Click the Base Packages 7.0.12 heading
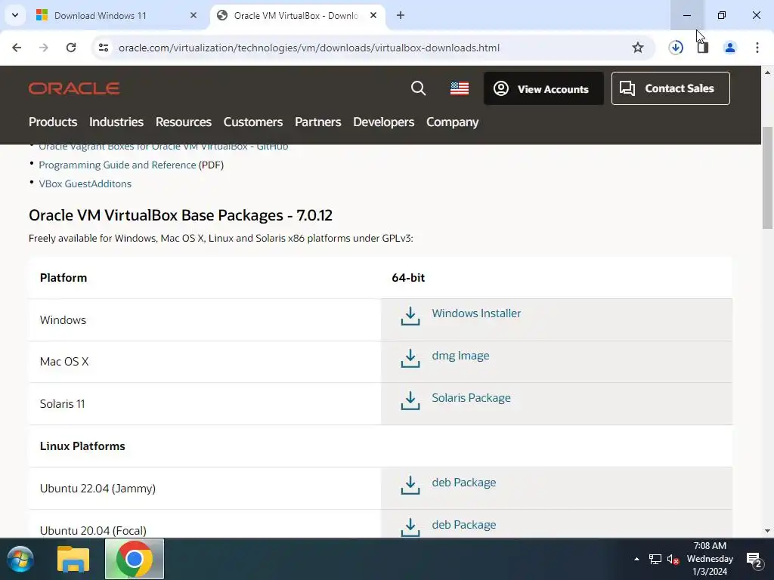Viewport: 774px width, 580px height. coord(181,215)
